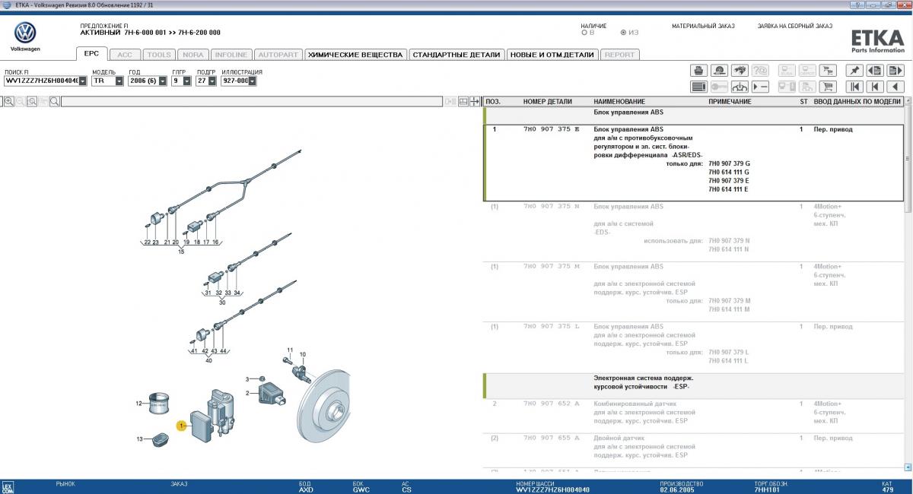Select part number 7H0 907 375 L

tap(551, 327)
